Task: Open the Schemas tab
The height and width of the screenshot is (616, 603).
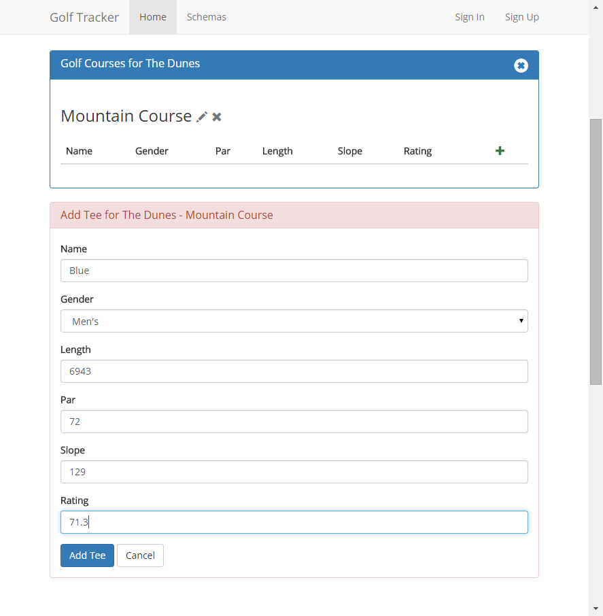Action: click(x=207, y=17)
